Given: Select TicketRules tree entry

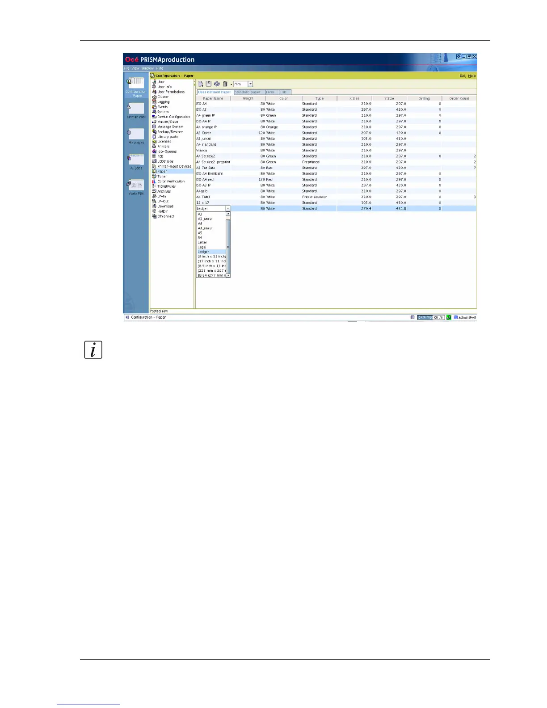Looking at the screenshot, I should point(166,186).
